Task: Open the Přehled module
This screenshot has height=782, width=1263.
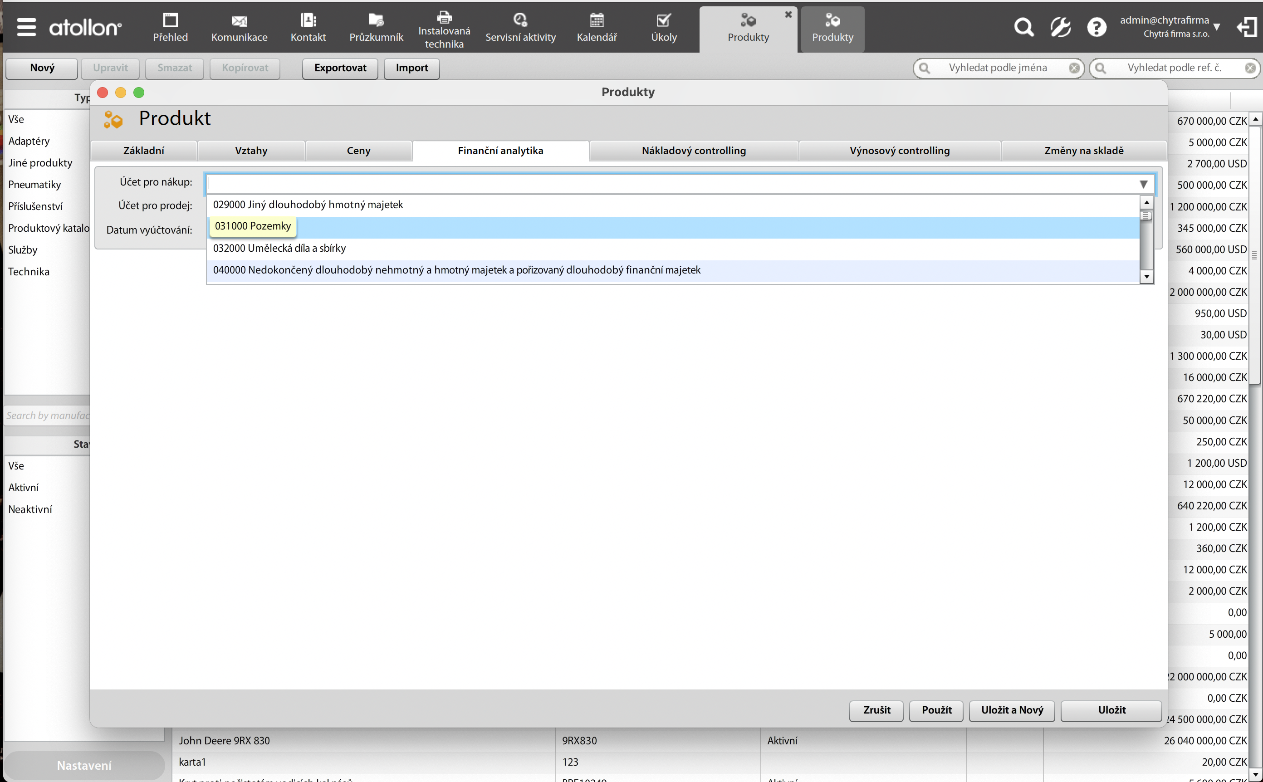Action: [170, 27]
